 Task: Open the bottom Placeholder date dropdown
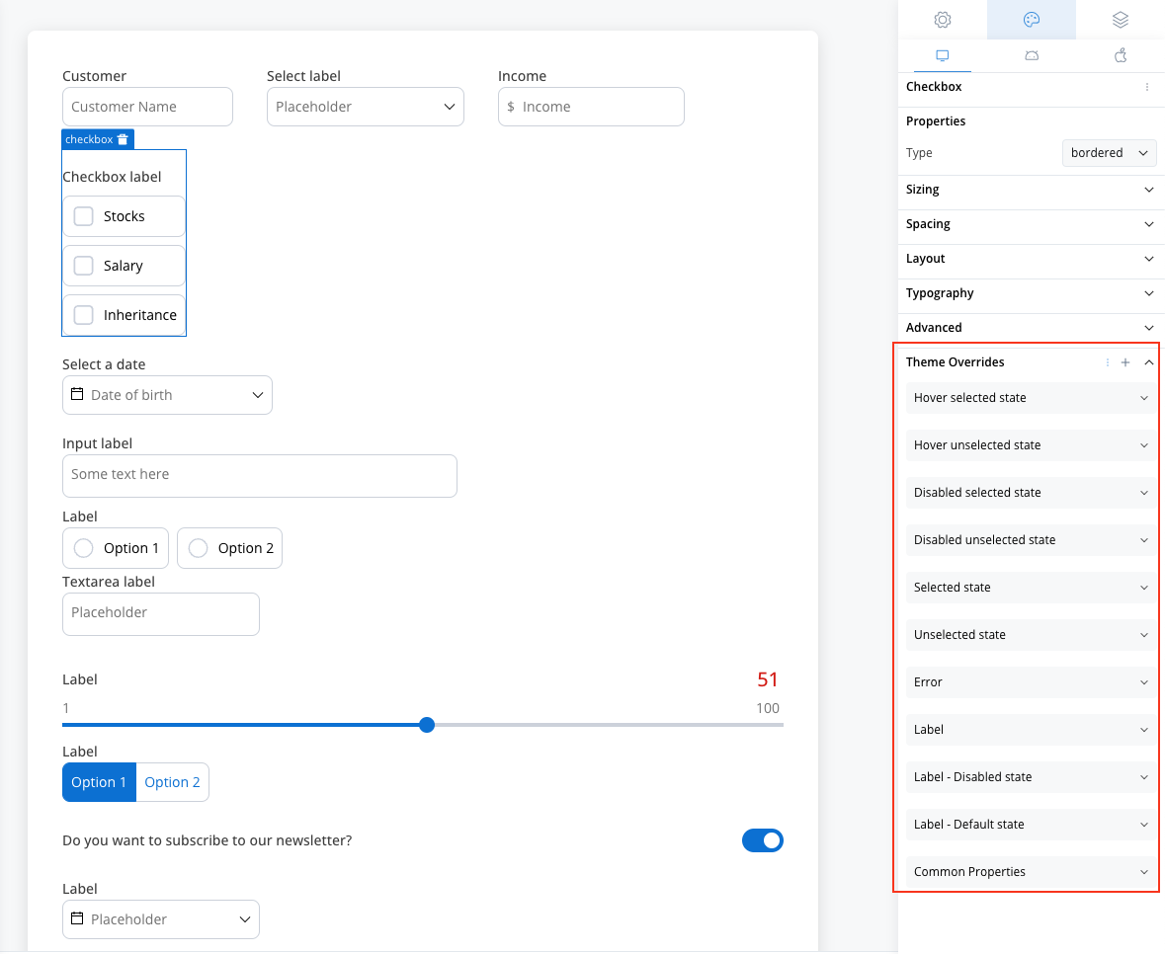tap(161, 919)
